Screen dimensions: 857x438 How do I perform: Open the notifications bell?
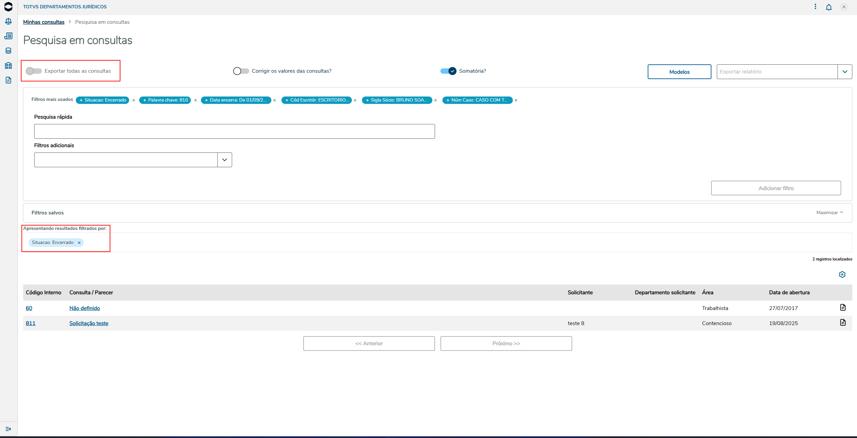click(828, 7)
